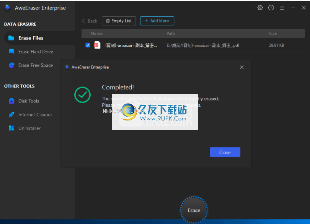Open the hamburger menu icon

282,8
